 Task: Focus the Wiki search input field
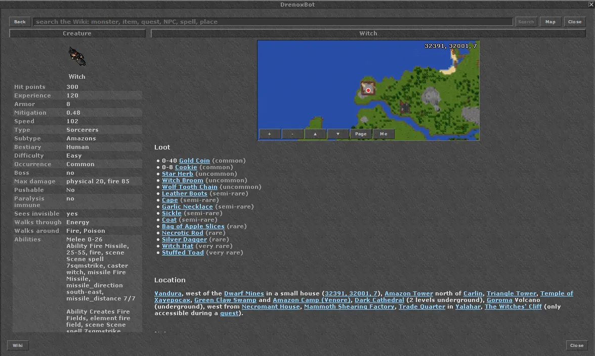coord(273,22)
